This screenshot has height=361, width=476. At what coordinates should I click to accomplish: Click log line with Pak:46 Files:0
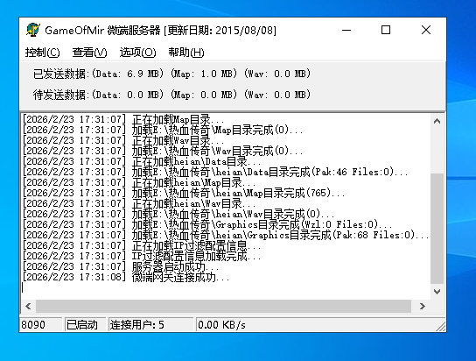215,172
